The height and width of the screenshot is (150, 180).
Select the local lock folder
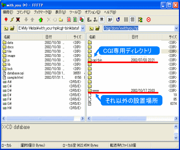pos(8,69)
